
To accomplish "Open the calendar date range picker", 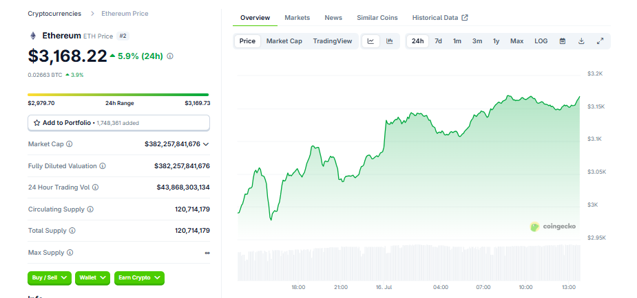I will coord(562,41).
